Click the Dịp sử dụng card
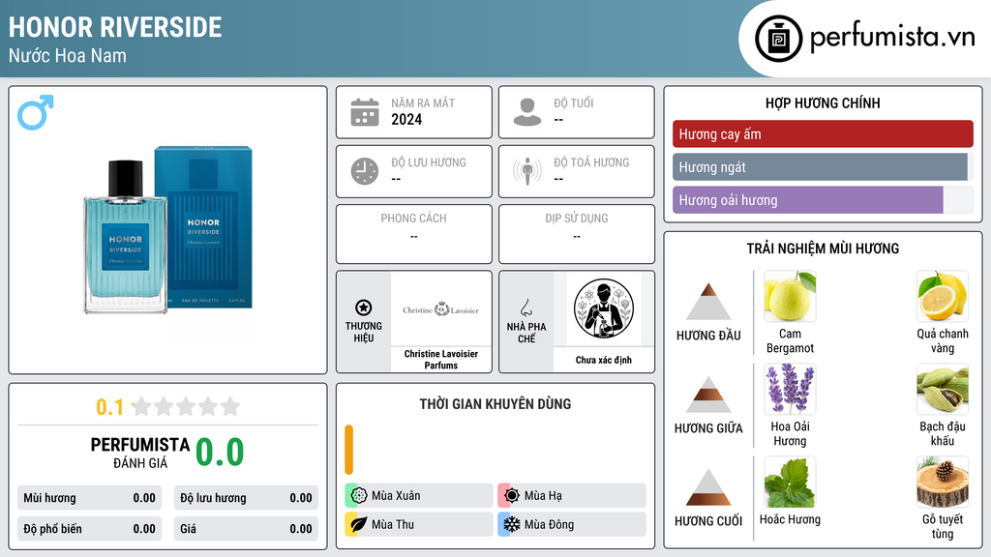Screen dimensions: 991x557 click(577, 234)
